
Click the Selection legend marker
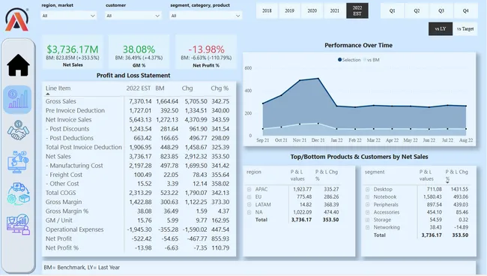tap(339, 60)
